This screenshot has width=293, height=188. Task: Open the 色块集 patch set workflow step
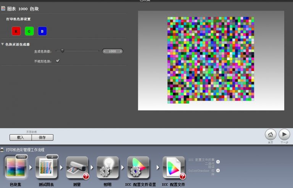click(x=16, y=168)
